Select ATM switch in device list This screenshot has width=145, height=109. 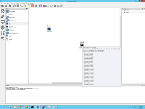click(17, 12)
